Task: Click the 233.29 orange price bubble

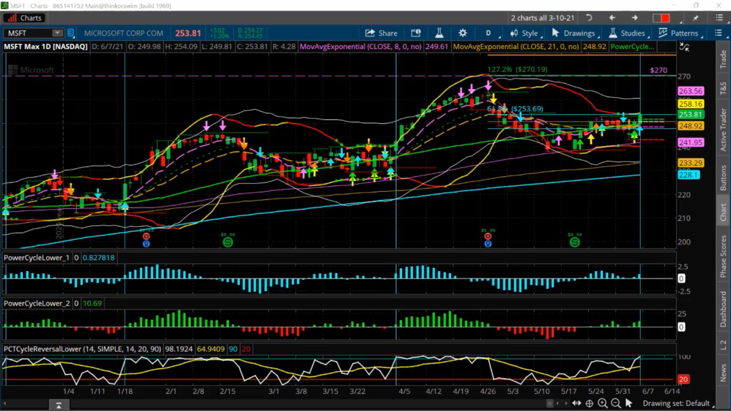Action: (691, 163)
